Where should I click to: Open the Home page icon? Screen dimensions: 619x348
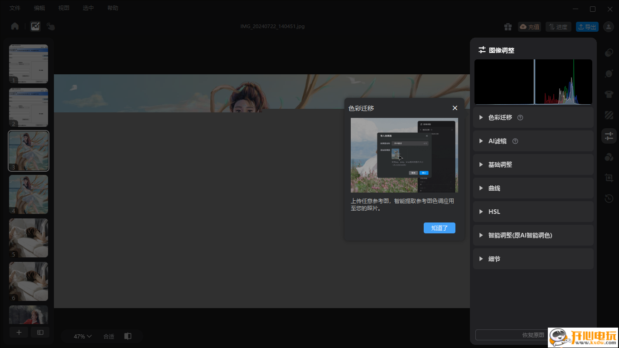point(15,26)
